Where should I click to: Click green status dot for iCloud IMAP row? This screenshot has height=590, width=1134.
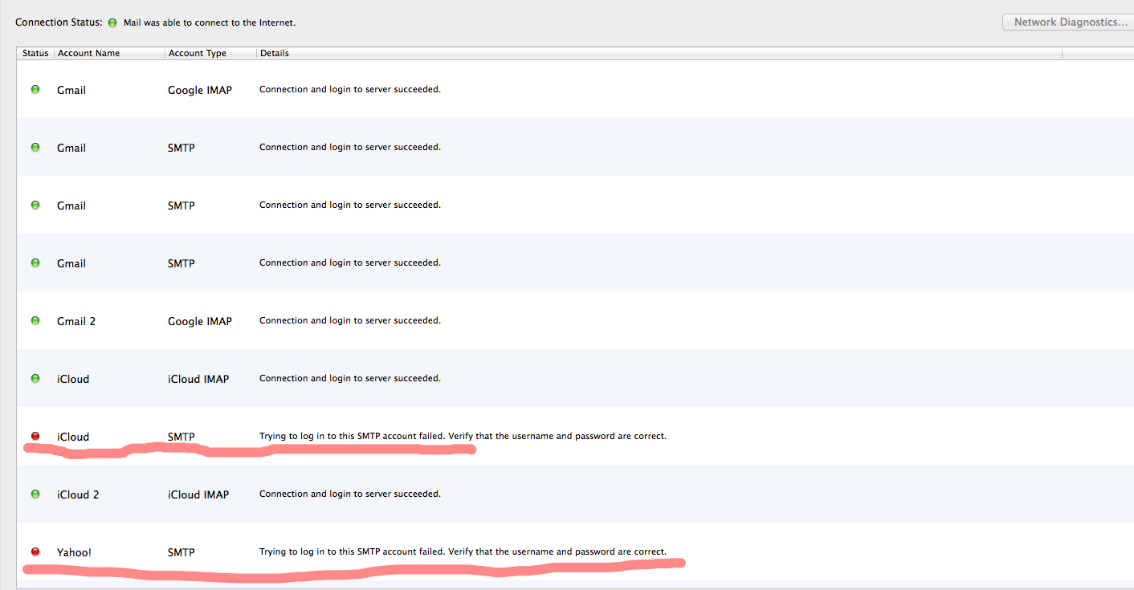[x=35, y=378]
